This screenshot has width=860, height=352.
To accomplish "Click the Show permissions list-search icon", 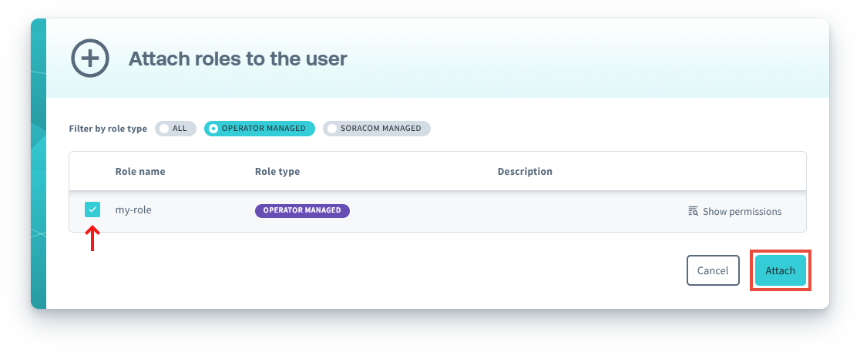I will tap(693, 211).
